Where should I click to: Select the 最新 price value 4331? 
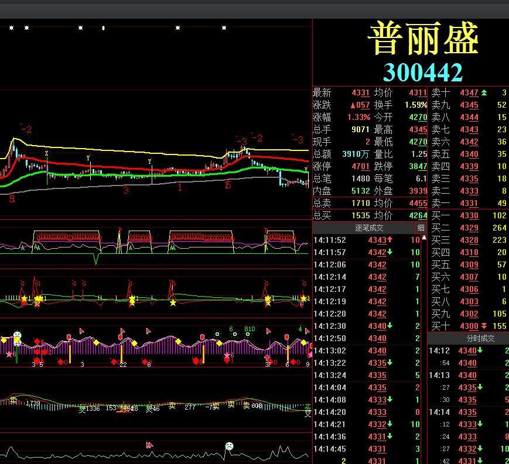pos(361,92)
